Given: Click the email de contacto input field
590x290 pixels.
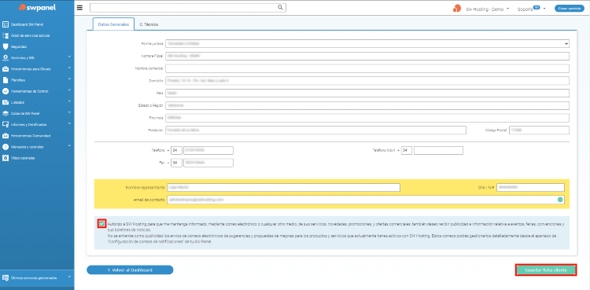Looking at the screenshot, I should point(366,200).
